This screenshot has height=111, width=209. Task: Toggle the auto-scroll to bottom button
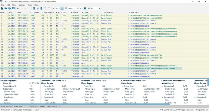pyautogui.click(x=62, y=8)
